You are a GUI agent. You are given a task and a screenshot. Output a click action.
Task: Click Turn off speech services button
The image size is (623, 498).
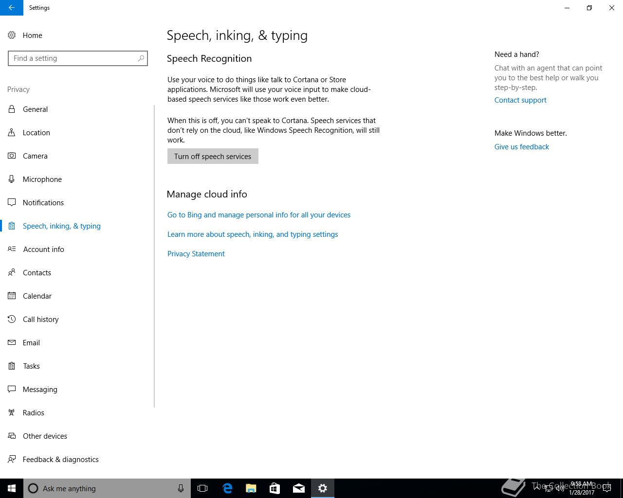point(213,156)
